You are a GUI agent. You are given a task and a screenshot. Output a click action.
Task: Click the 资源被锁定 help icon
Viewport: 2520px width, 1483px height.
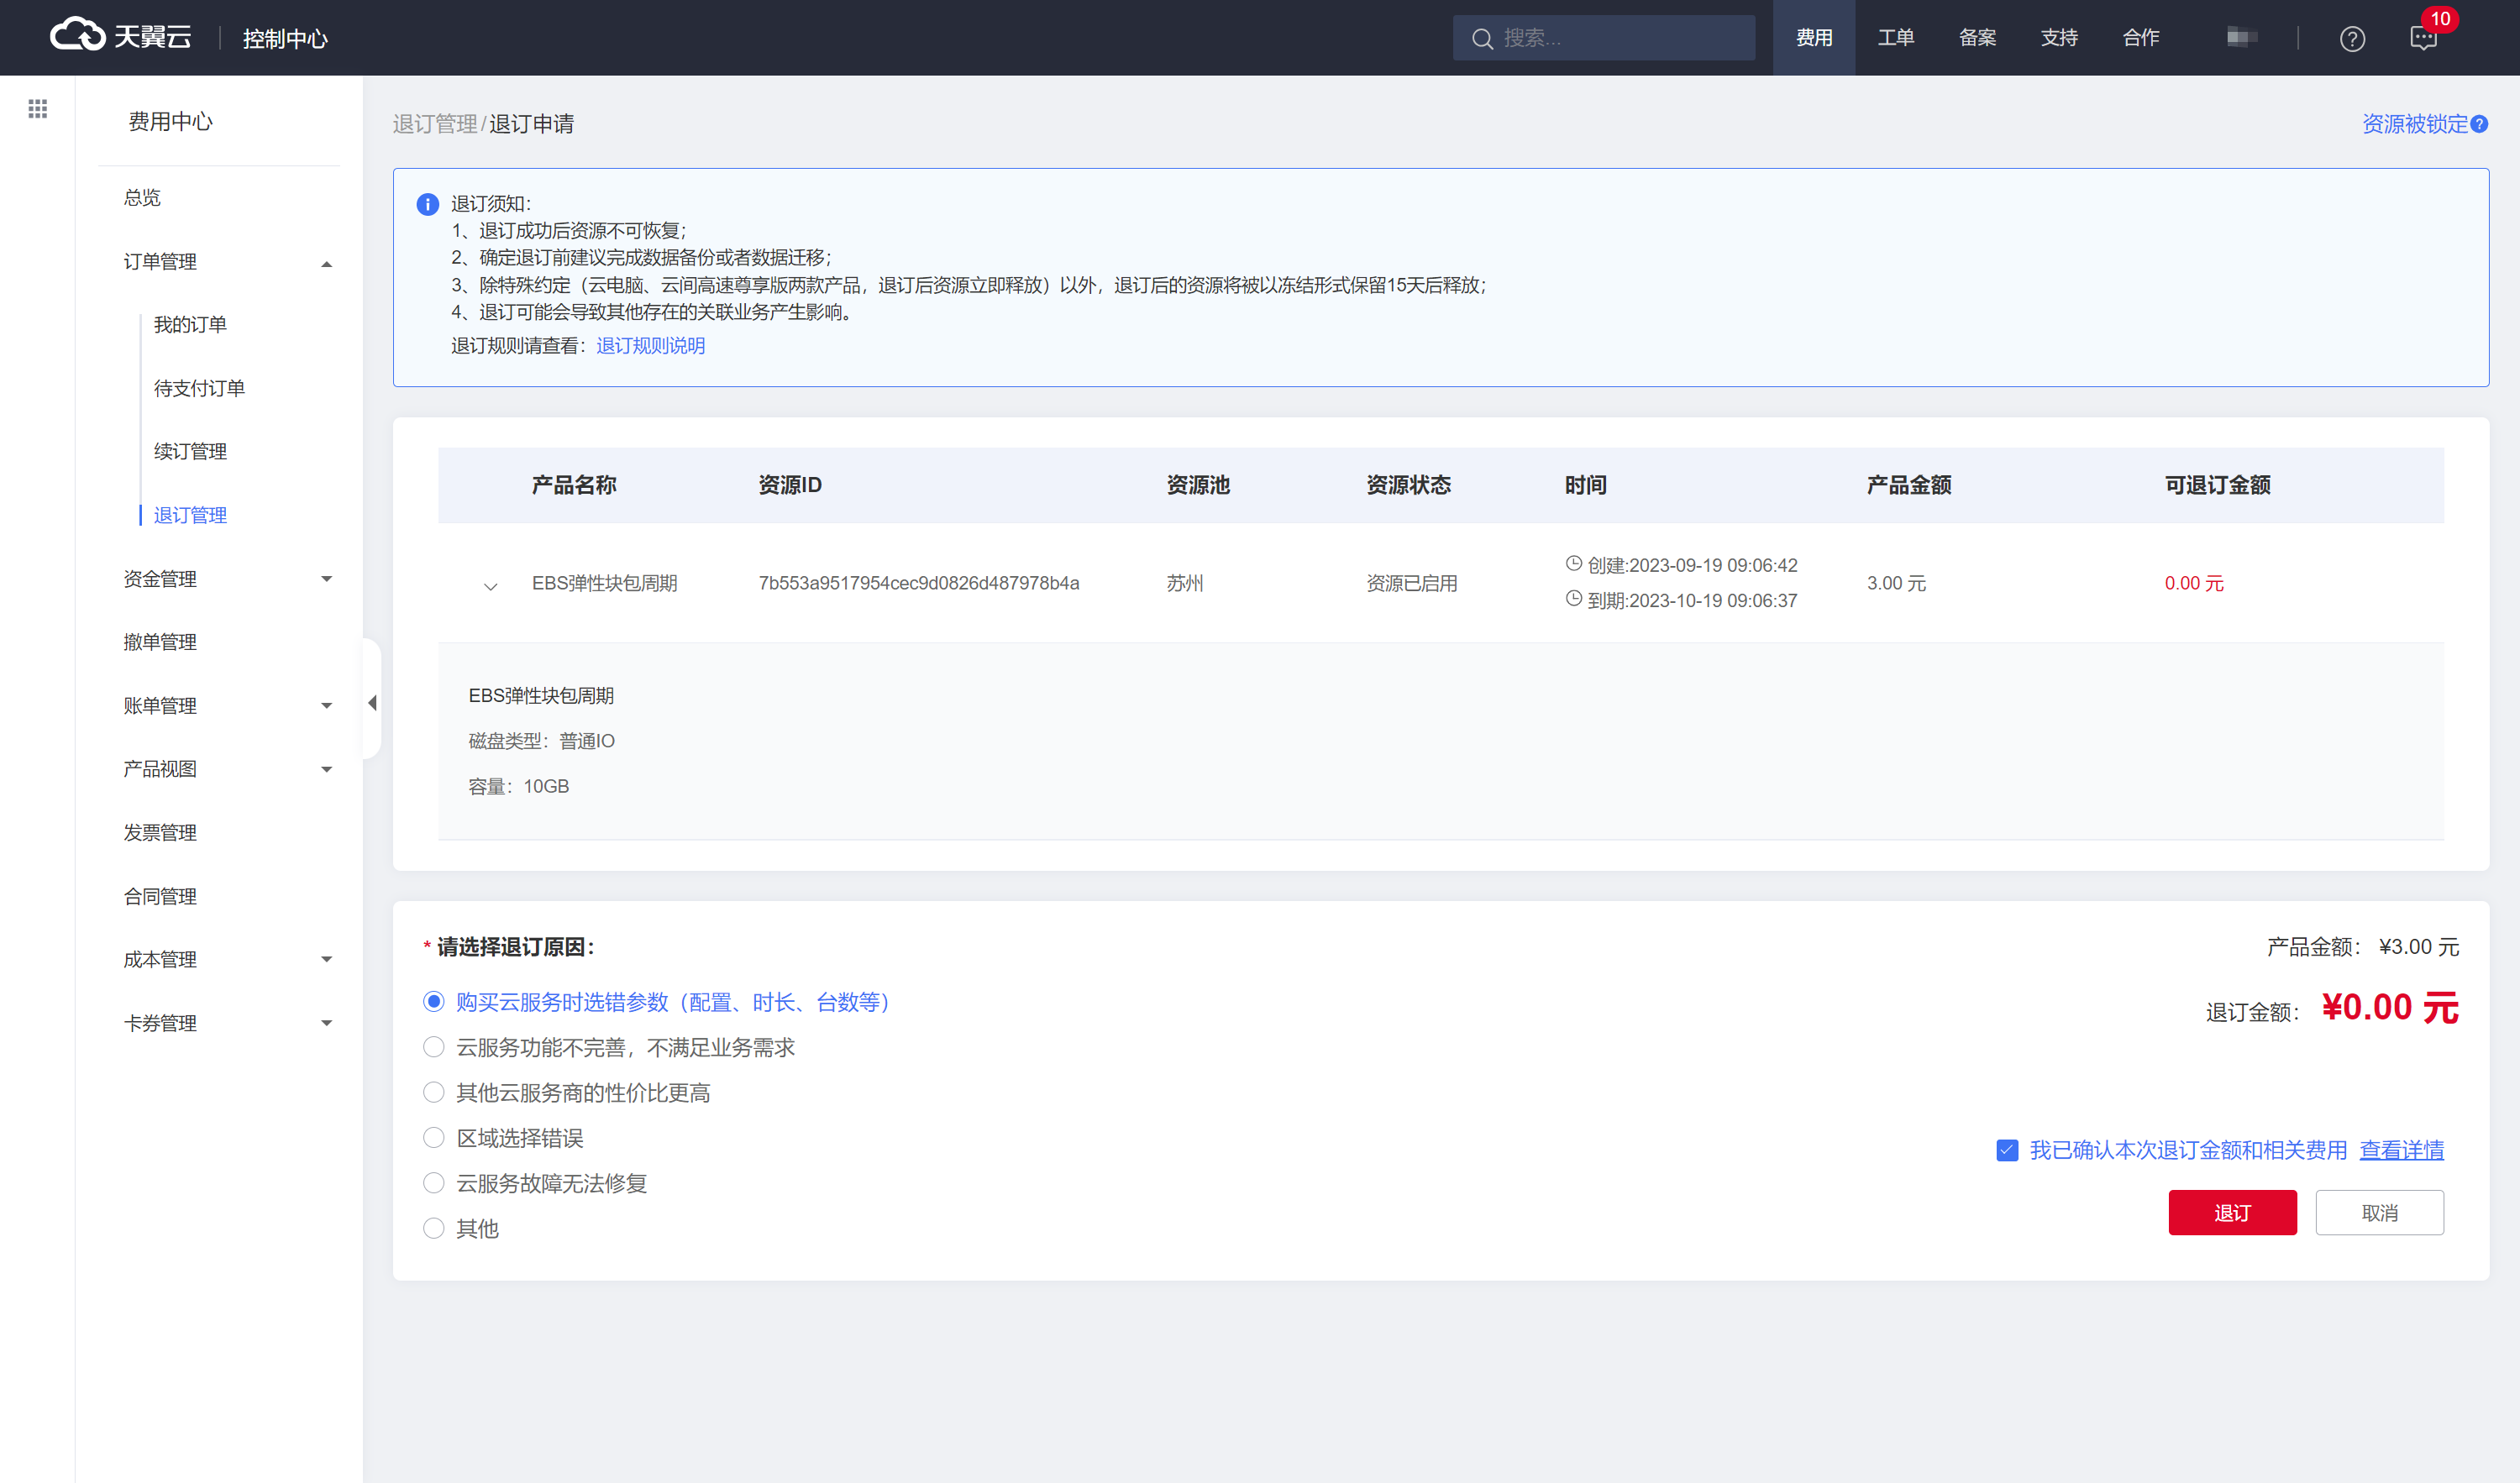point(2480,124)
